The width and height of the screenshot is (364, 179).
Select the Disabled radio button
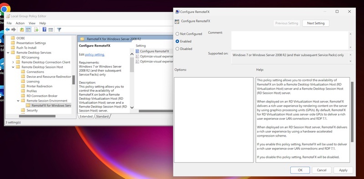click(177, 49)
